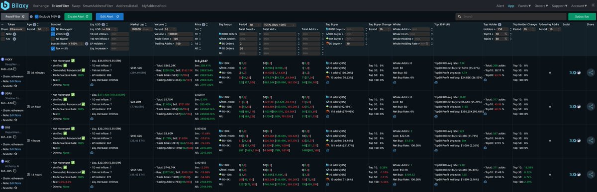
Task: Click the Bilaxy logo icon
Action: coord(6,6)
